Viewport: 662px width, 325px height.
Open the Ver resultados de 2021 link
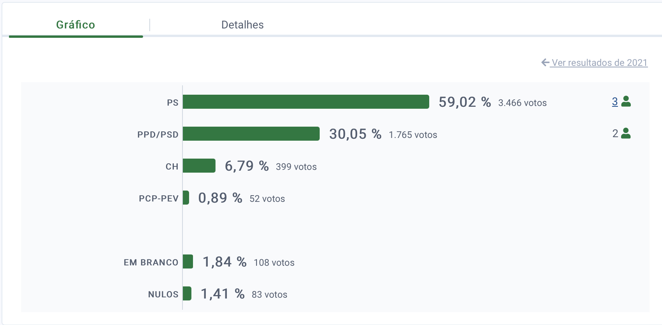pyautogui.click(x=600, y=63)
